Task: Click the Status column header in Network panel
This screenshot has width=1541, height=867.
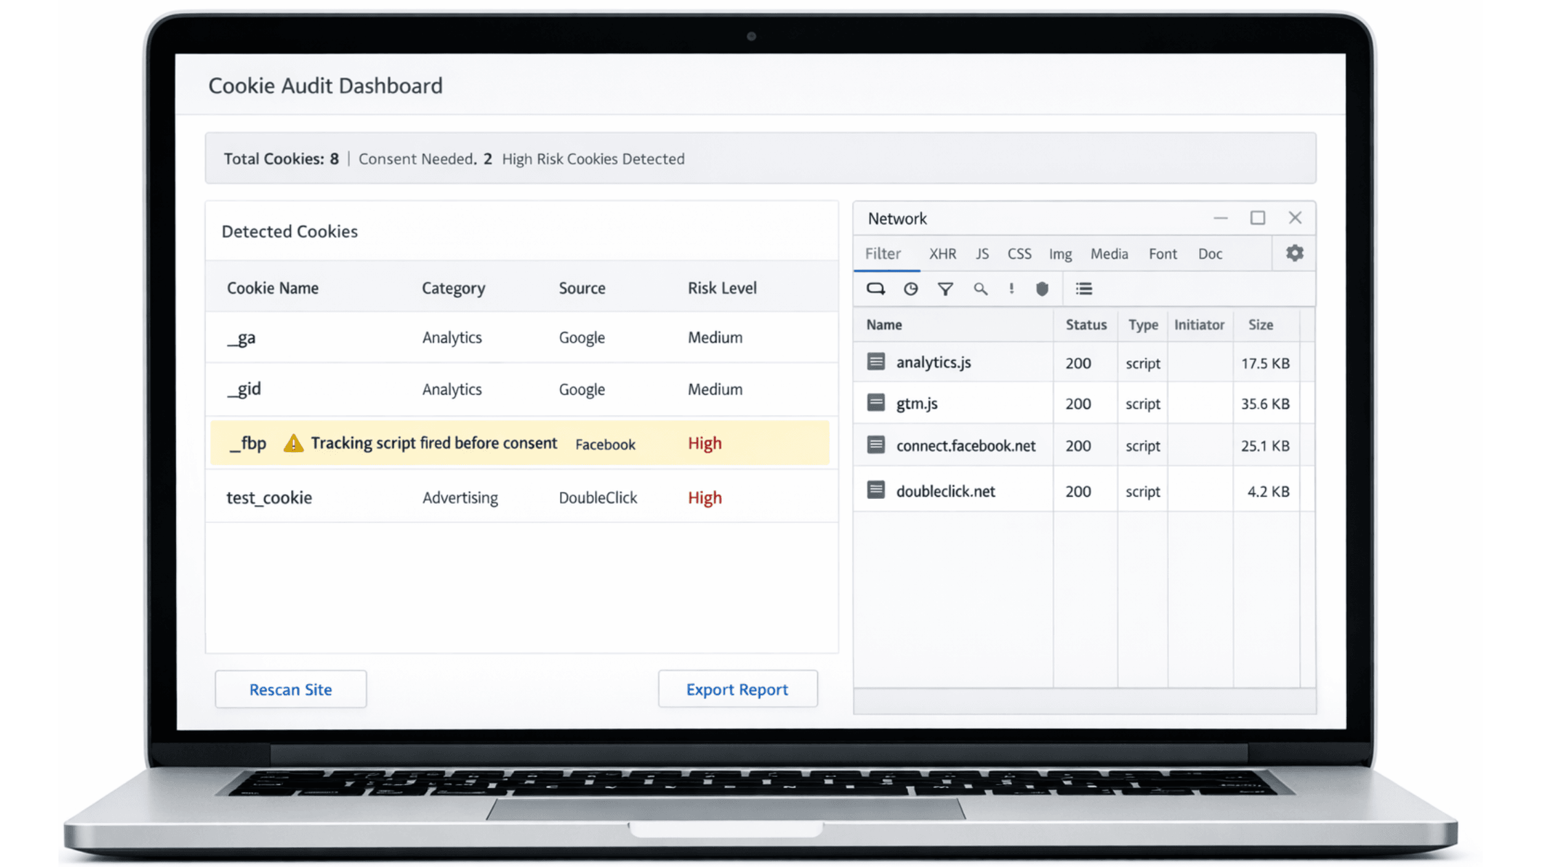Action: click(x=1086, y=325)
